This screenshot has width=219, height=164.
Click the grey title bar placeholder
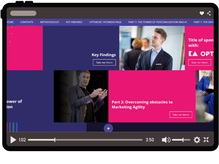coord(23,13)
